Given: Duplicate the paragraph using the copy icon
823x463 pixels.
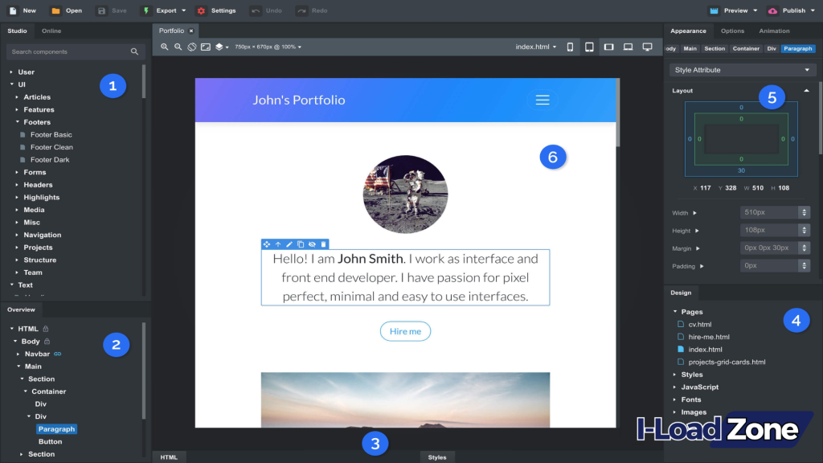Looking at the screenshot, I should pos(301,244).
